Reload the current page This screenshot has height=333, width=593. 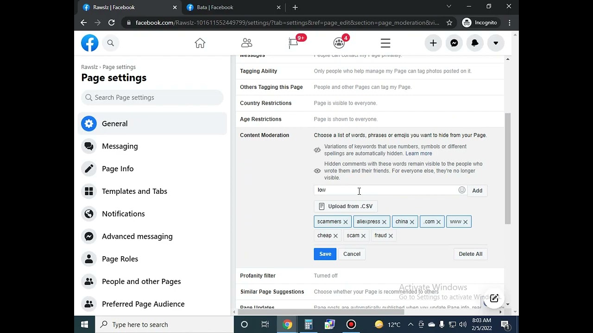(111, 23)
